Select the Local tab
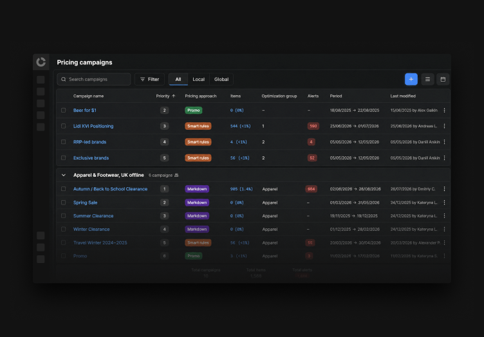 point(198,79)
